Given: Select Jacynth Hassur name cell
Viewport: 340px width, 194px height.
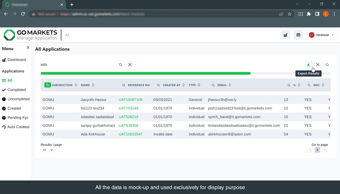Looking at the screenshot, I should (93, 99).
